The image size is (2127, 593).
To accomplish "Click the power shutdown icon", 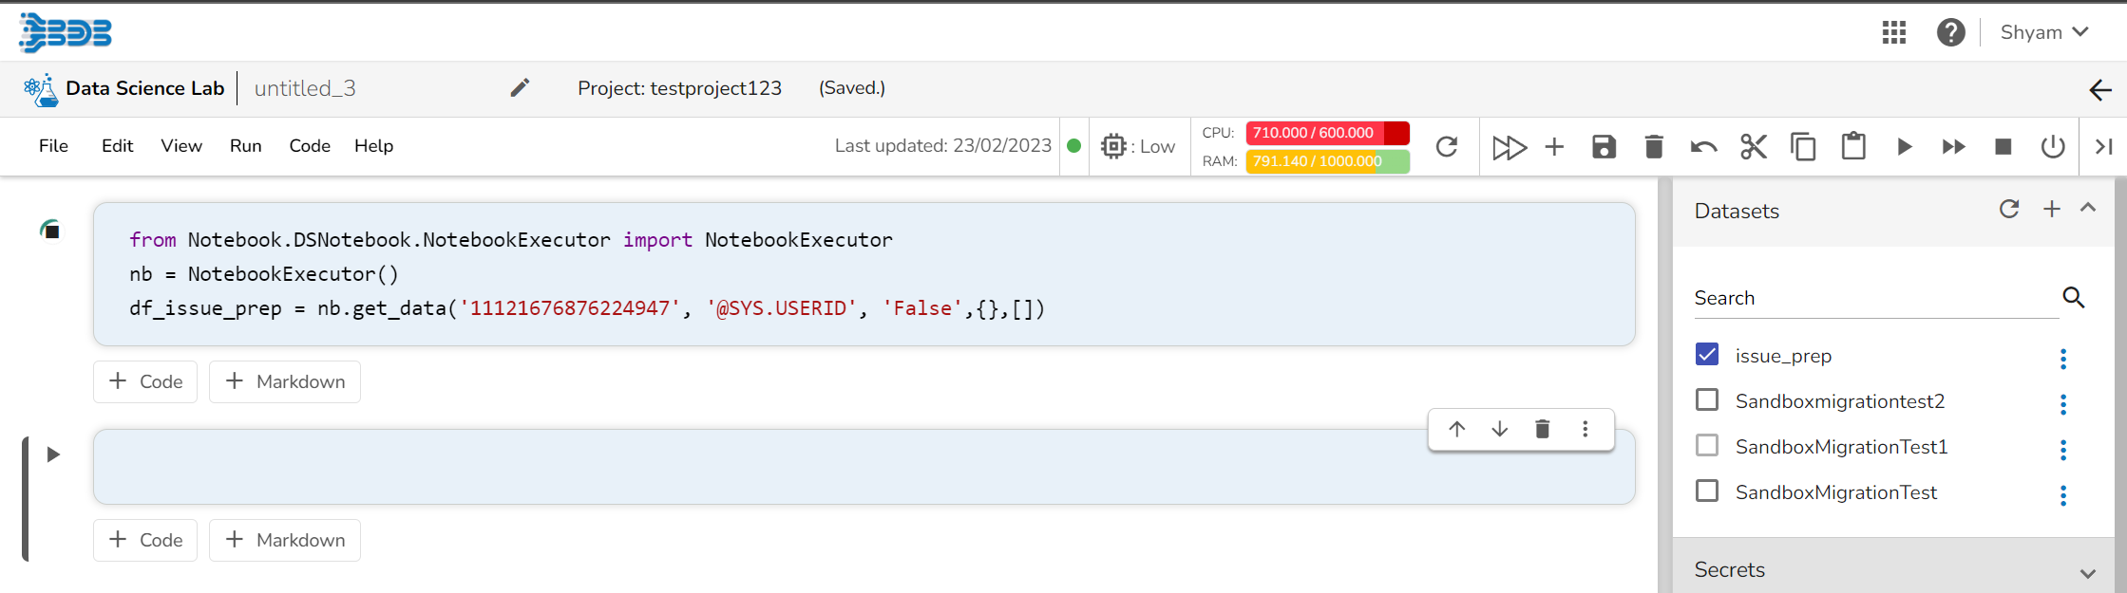I will click(x=2052, y=146).
